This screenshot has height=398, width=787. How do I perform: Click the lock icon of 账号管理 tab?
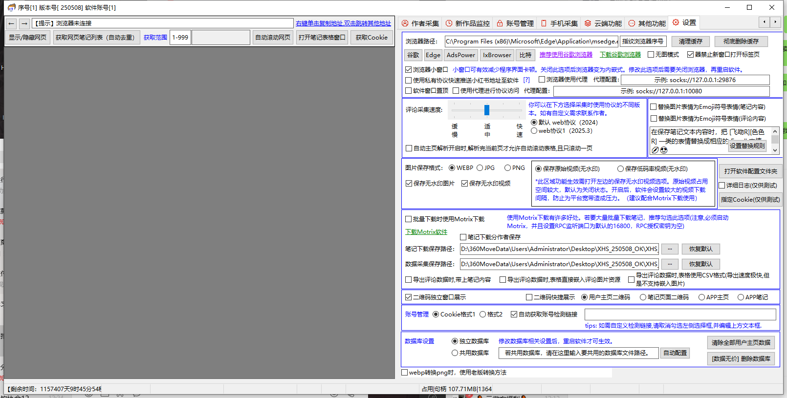(500, 23)
